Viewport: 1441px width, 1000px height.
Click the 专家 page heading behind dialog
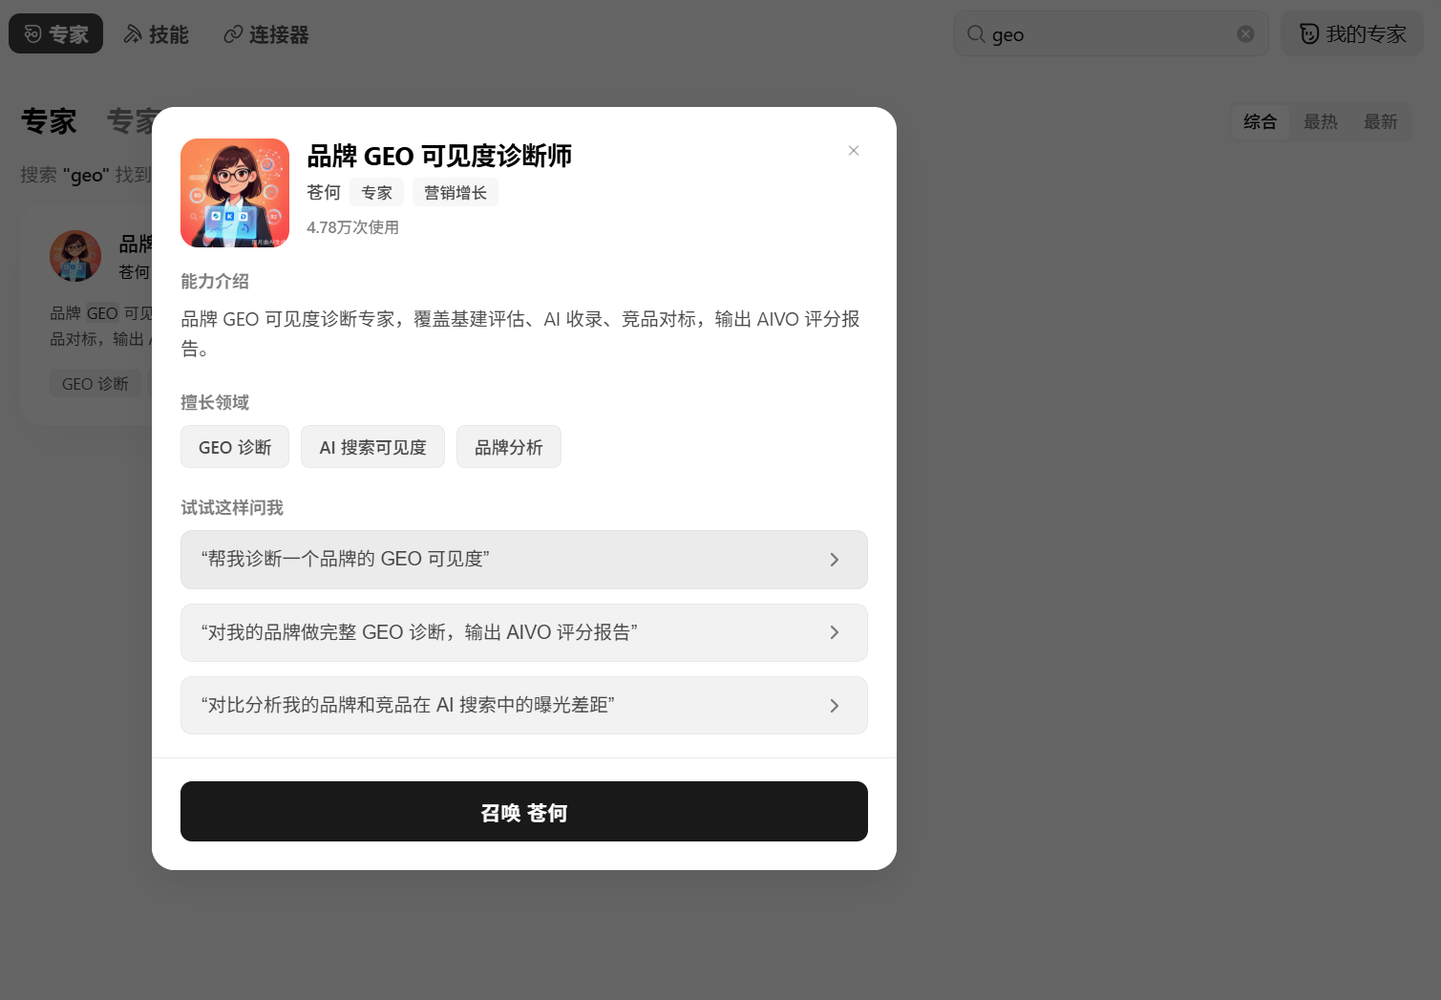click(49, 121)
